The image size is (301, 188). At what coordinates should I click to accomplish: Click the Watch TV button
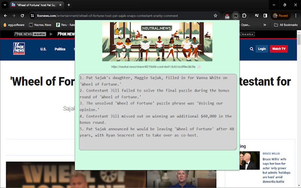pos(279,49)
